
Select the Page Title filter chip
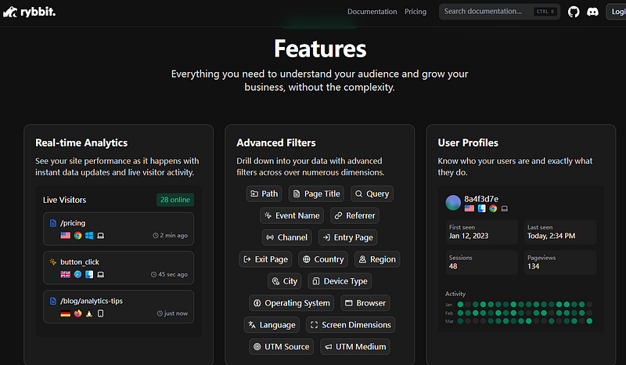(x=316, y=193)
